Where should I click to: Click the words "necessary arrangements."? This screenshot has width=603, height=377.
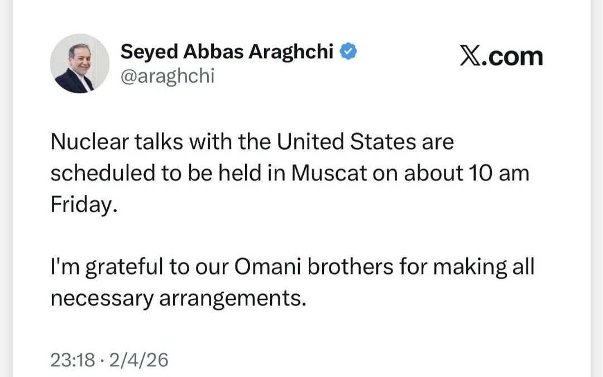point(179,298)
